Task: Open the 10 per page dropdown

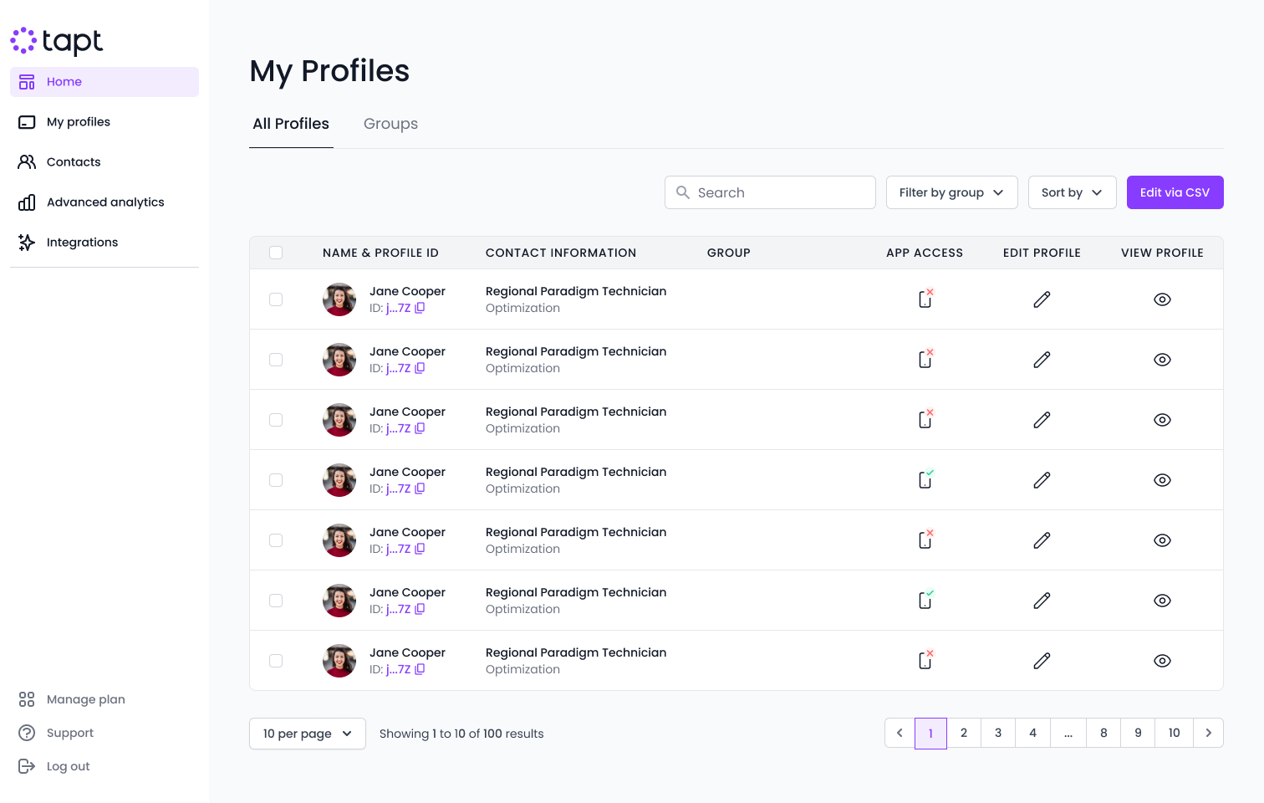Action: (x=307, y=734)
